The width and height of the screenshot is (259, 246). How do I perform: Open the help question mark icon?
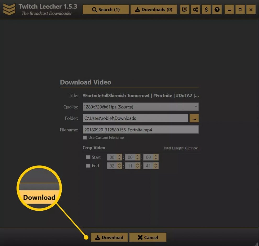pos(217,9)
